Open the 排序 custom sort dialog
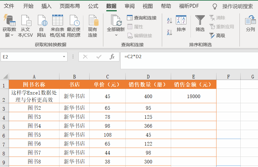The height and width of the screenshot is (167, 258). (x=181, y=24)
